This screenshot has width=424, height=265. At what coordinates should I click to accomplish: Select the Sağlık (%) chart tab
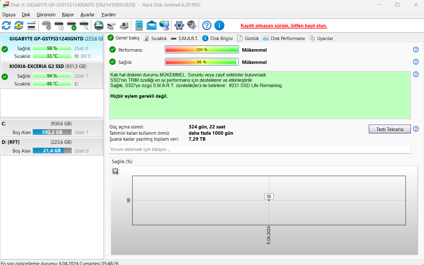pyautogui.click(x=122, y=162)
